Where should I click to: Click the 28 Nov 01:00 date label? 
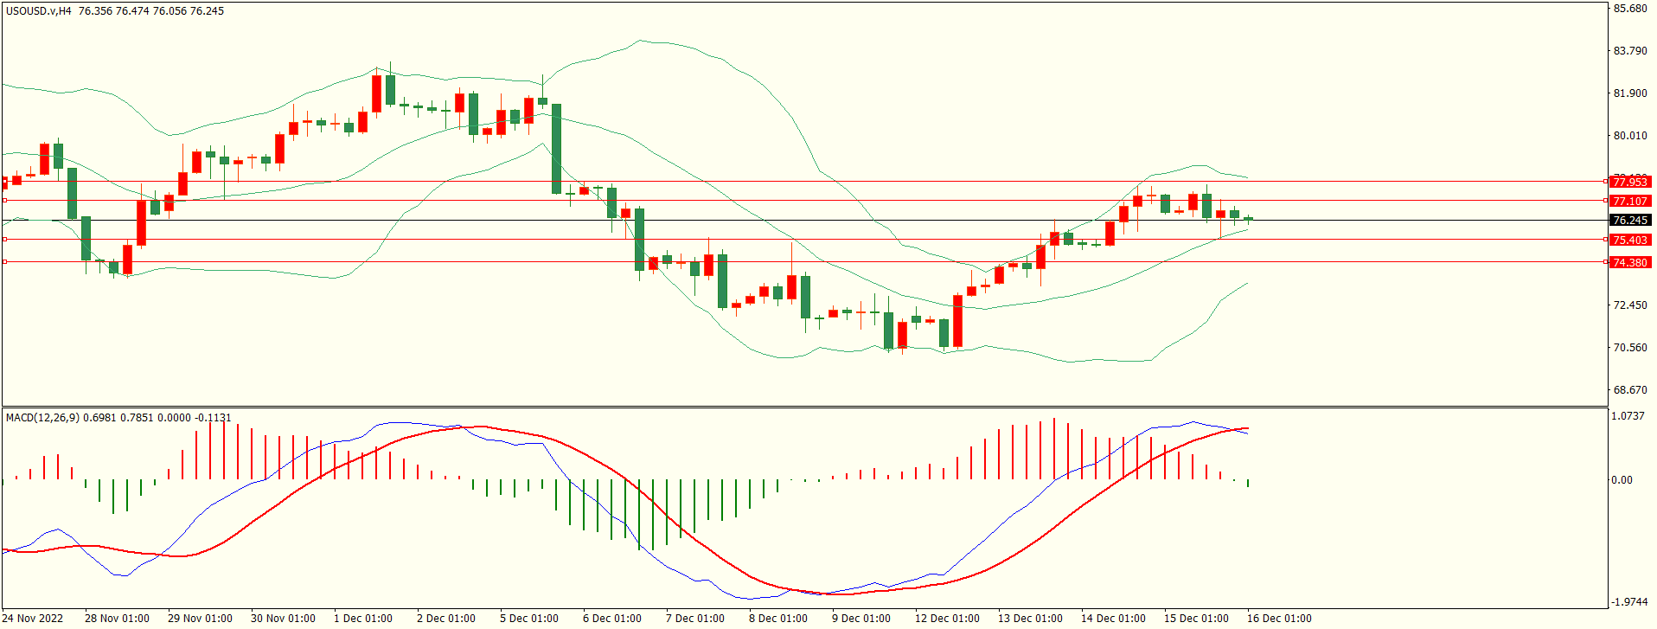117,619
